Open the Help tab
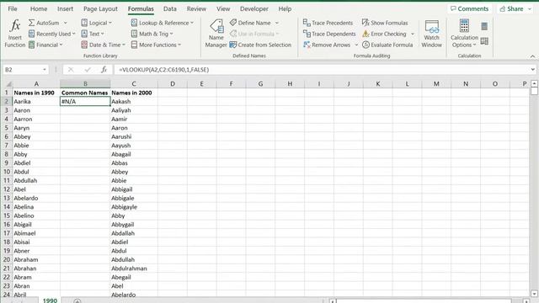The image size is (539, 303). (x=285, y=9)
